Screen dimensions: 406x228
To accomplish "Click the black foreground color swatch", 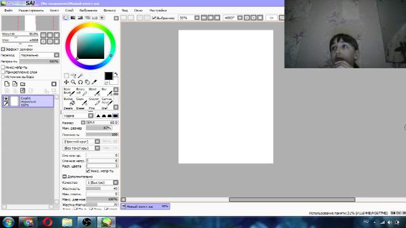I will click(x=108, y=76).
